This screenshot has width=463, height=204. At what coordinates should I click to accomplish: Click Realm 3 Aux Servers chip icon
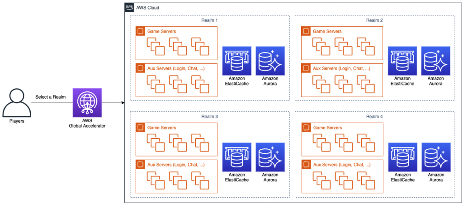[x=140, y=165]
